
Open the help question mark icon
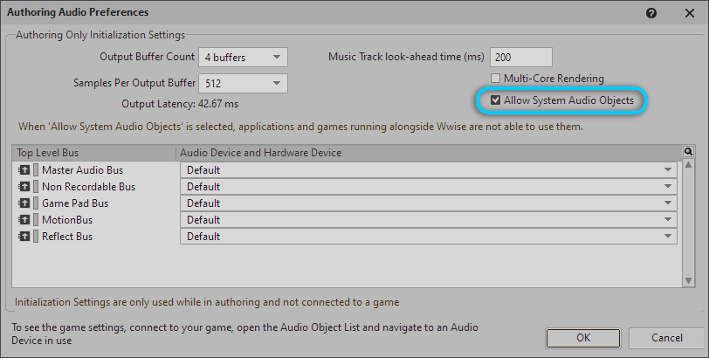pos(651,13)
